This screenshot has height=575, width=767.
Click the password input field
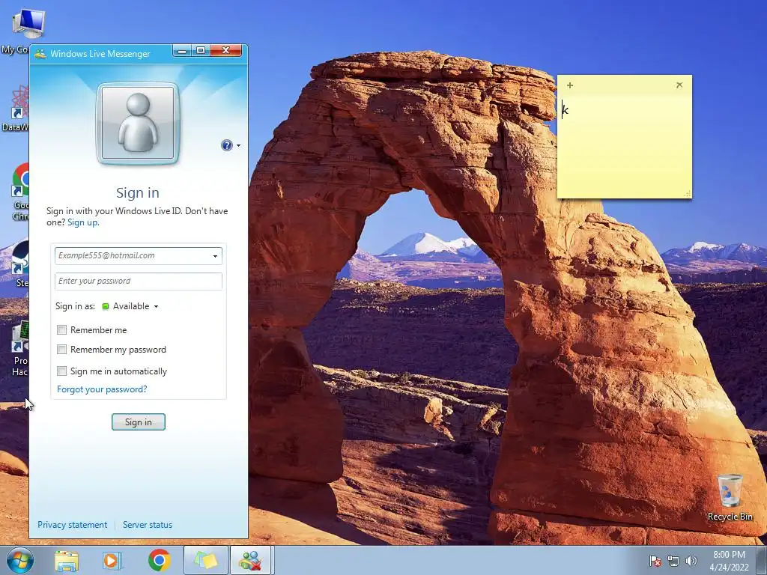[139, 282]
